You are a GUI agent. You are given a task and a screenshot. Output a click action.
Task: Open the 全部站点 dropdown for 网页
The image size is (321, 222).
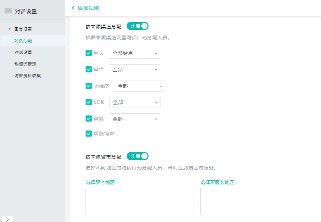coord(134,53)
